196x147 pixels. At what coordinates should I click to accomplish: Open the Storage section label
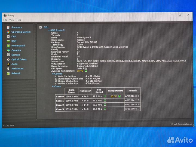[16, 55]
